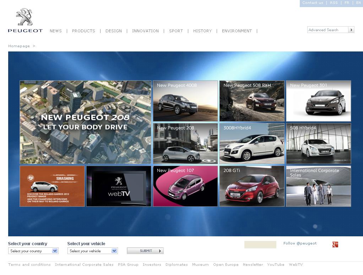This screenshot has width=363, height=275.
Task: Click in the Advanced Search field
Action: coord(328,30)
